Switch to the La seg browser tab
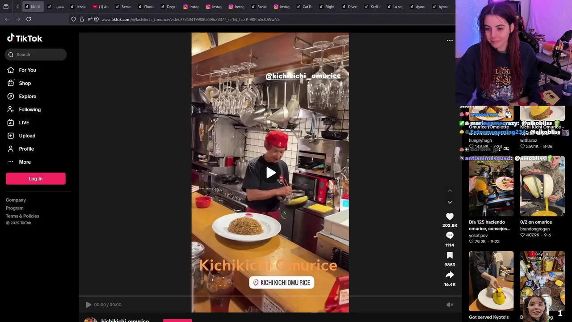The height and width of the screenshot is (322, 572). 395,7
